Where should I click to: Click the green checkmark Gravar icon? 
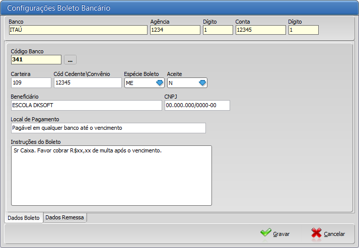(x=265, y=233)
